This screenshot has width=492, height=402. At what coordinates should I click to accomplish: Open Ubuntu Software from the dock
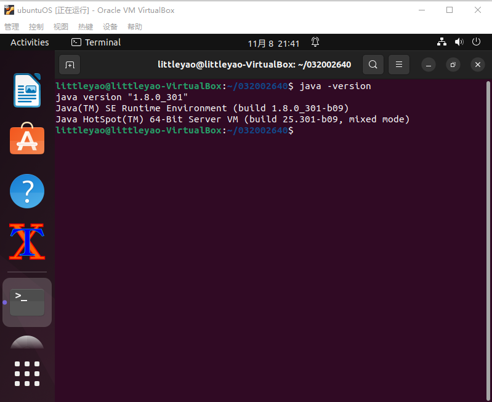[27, 139]
